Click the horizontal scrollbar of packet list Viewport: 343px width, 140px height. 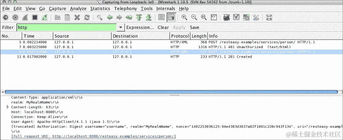click(171, 92)
